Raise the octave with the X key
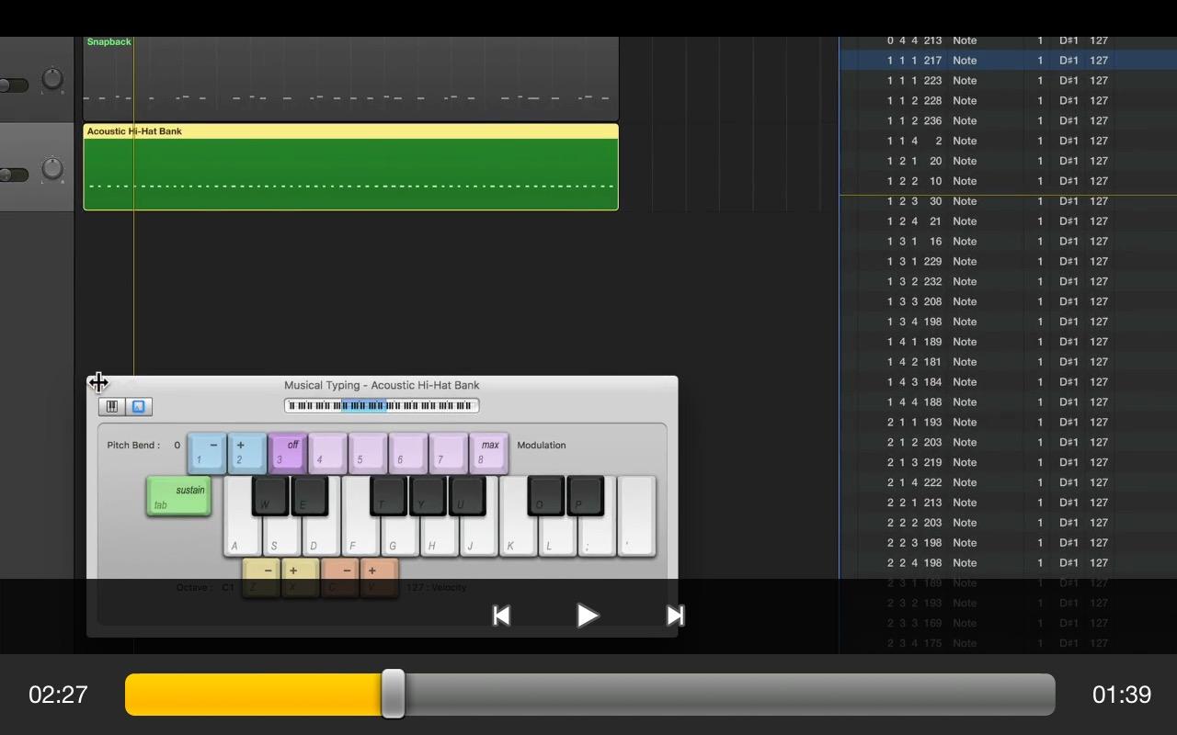The height and width of the screenshot is (735, 1177). (301, 578)
